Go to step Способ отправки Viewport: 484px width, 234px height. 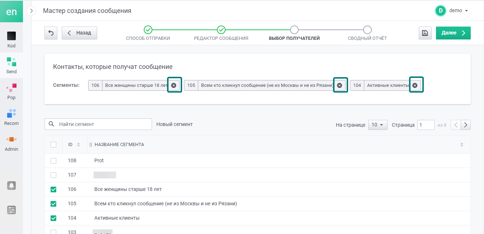(x=148, y=33)
